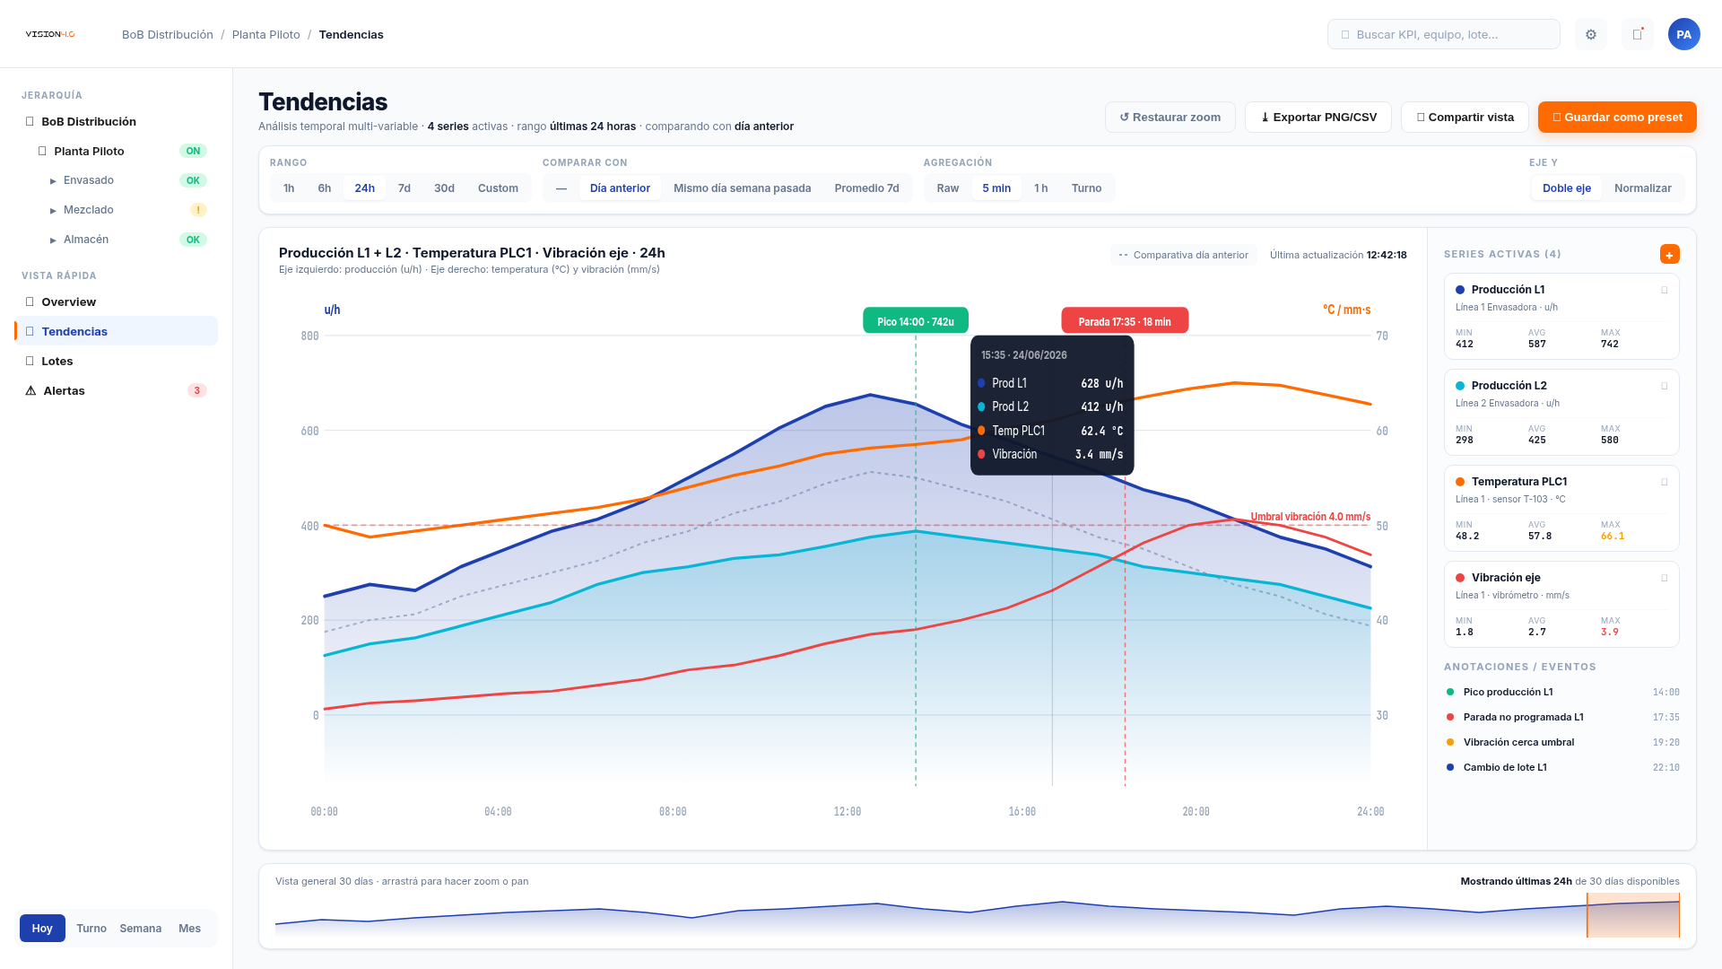The height and width of the screenshot is (969, 1722).
Task: Open Temperatura PLC1 card options icon
Action: click(1665, 482)
